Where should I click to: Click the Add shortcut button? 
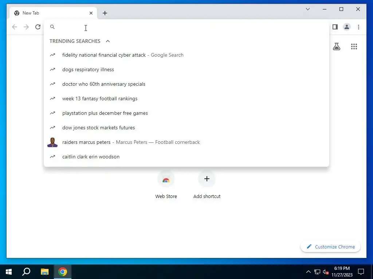point(207,185)
